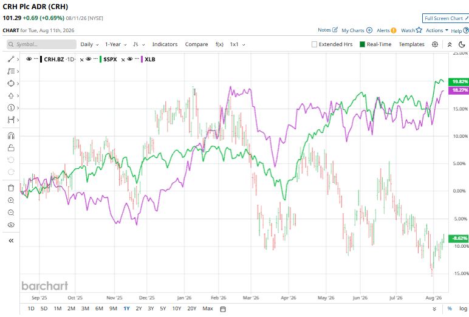Pick the numbered annotation tool
This screenshot has height=317, width=469.
coord(11,107)
